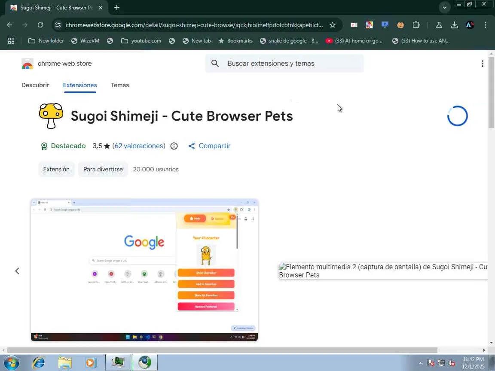Viewport: 495px width, 371px height.
Task: Click the search magnifier icon
Action: (x=215, y=64)
